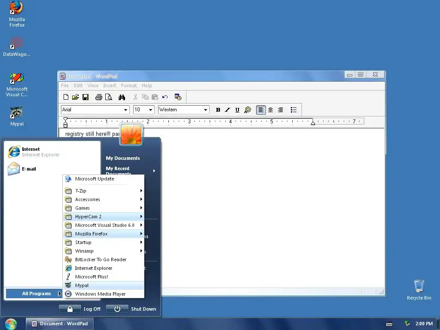Print the document from the toolbar
This screenshot has width=440, height=330.
tap(99, 97)
